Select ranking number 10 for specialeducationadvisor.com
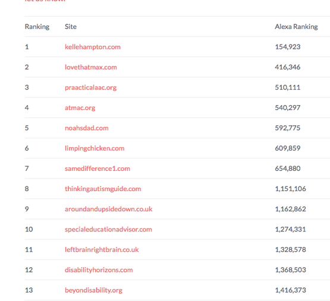 tap(29, 229)
